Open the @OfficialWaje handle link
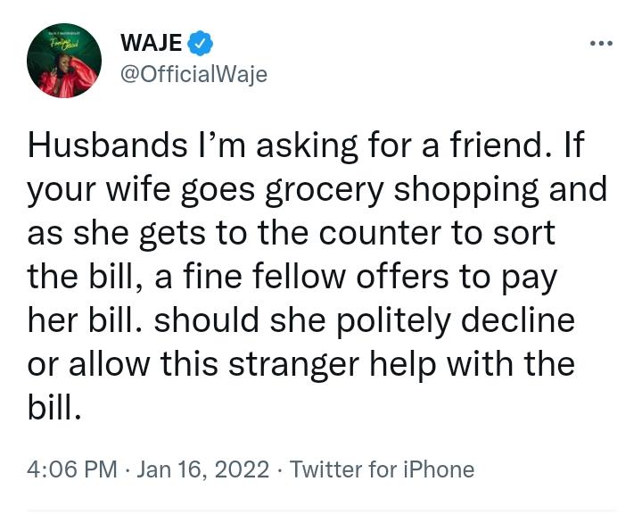Viewport: 642px width, 523px height. 193,74
